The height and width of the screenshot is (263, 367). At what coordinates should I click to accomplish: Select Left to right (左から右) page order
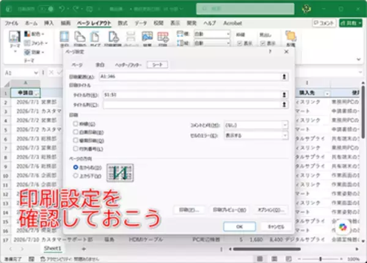tap(76, 168)
